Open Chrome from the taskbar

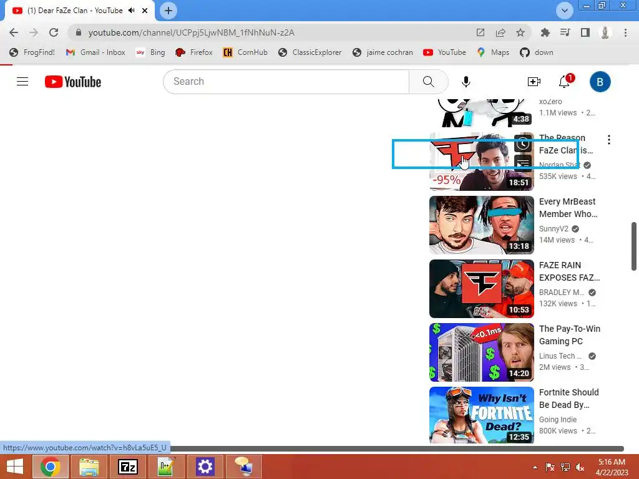[x=50, y=467]
